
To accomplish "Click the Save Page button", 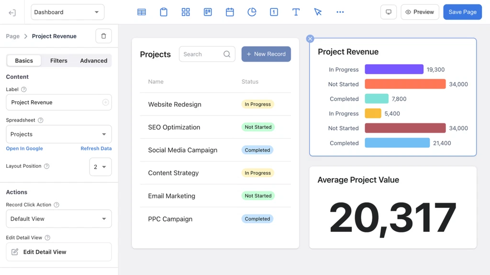I will [x=462, y=12].
